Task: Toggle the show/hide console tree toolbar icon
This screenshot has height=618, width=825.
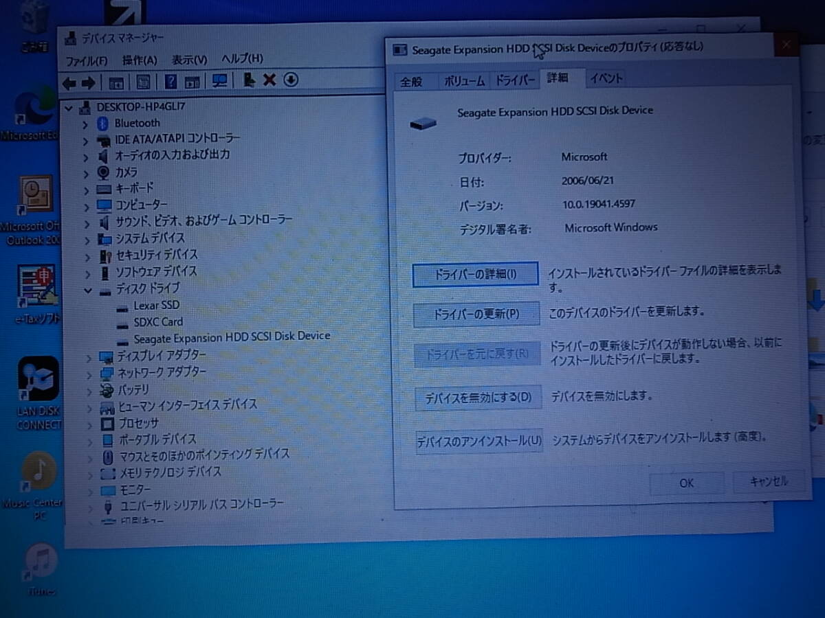Action: [x=116, y=82]
